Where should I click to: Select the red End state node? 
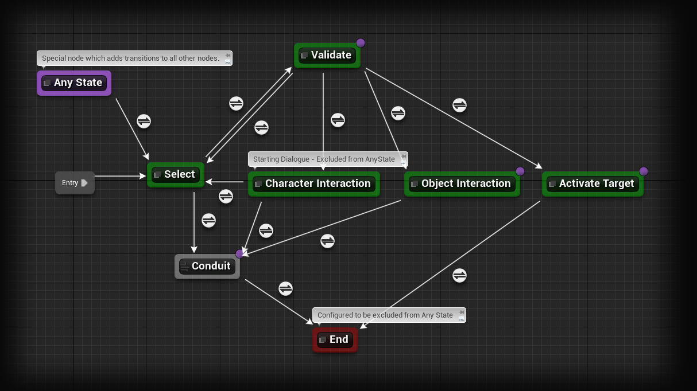click(335, 340)
